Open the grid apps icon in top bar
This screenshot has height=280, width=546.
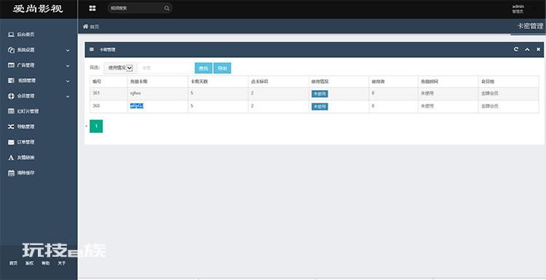(92, 8)
